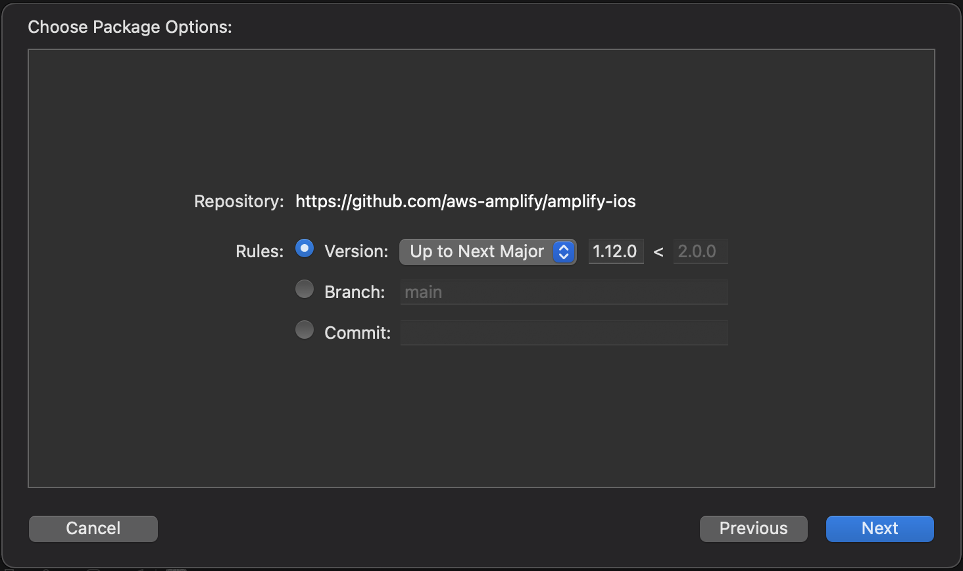
Task: Enable the Branch dependency rule option
Action: pyautogui.click(x=304, y=289)
